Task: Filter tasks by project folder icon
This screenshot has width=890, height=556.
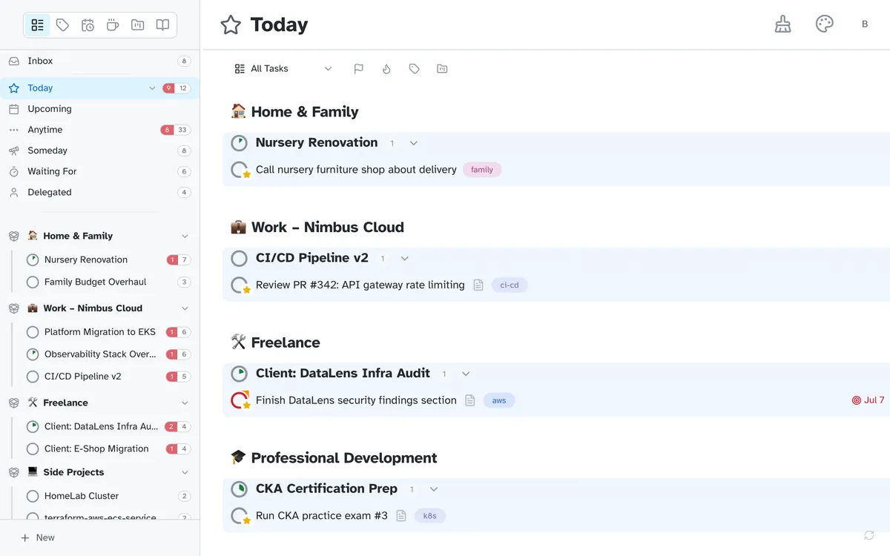Action: 442,69
